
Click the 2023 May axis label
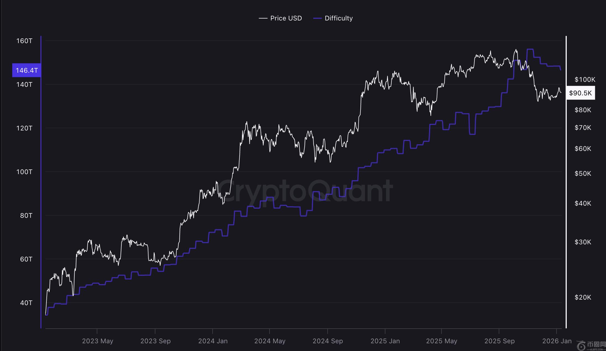(98, 341)
